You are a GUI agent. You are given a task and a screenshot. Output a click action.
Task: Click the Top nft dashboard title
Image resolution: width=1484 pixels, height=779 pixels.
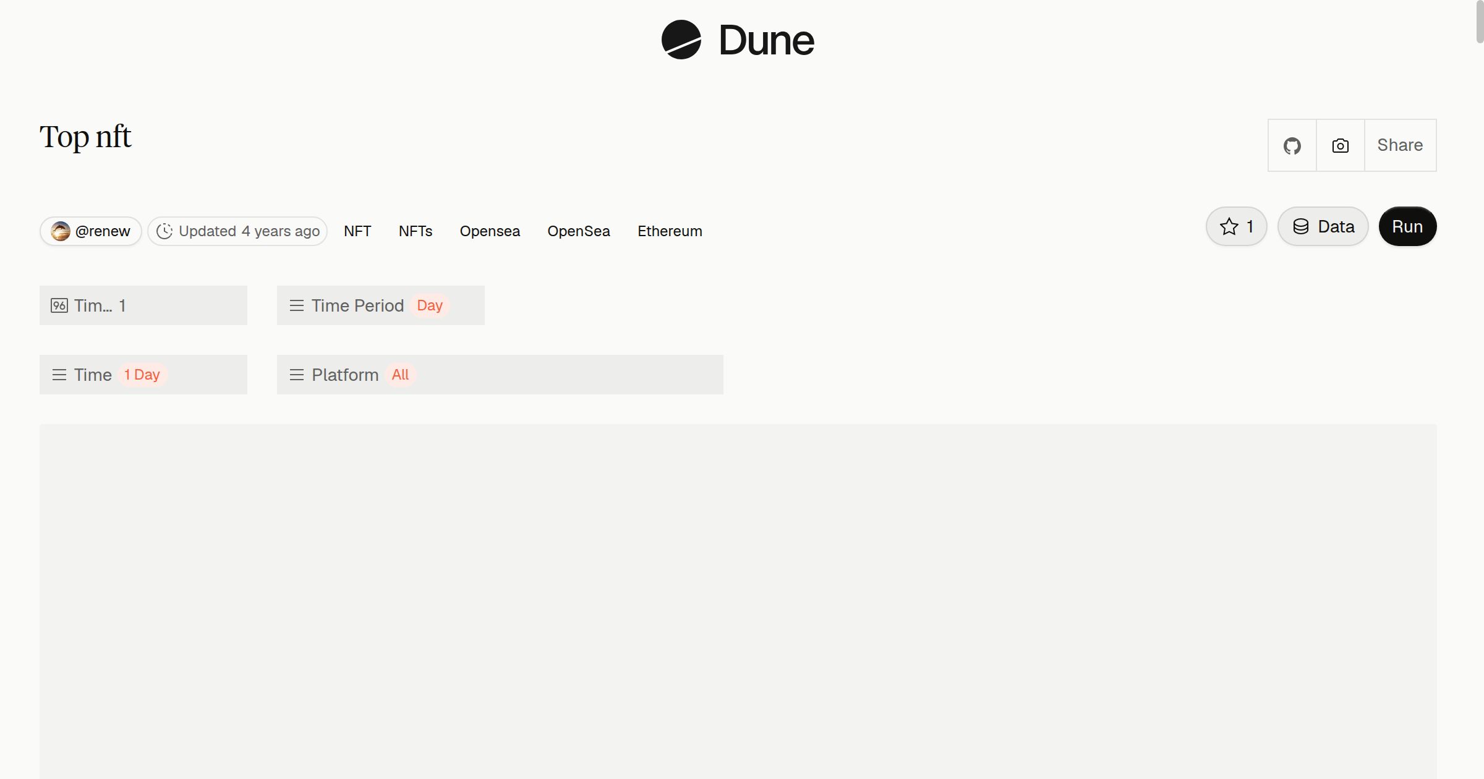(x=85, y=137)
